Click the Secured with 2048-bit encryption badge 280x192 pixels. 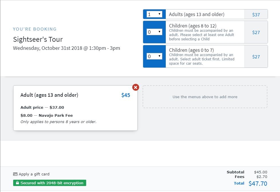pyautogui.click(x=50, y=183)
